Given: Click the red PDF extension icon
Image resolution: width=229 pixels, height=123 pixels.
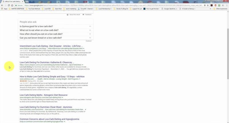Looking at the screenshot, I should (x=211, y=5).
